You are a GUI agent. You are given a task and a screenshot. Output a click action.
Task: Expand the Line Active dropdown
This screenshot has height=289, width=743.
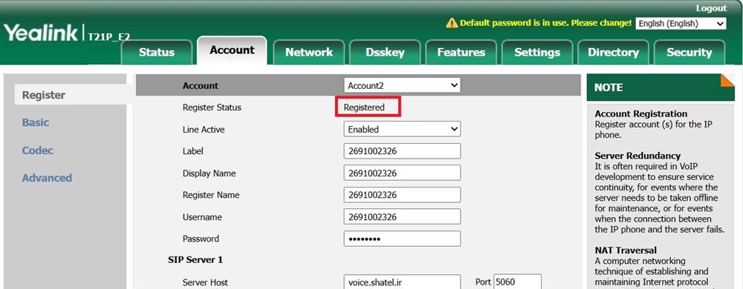coord(402,130)
